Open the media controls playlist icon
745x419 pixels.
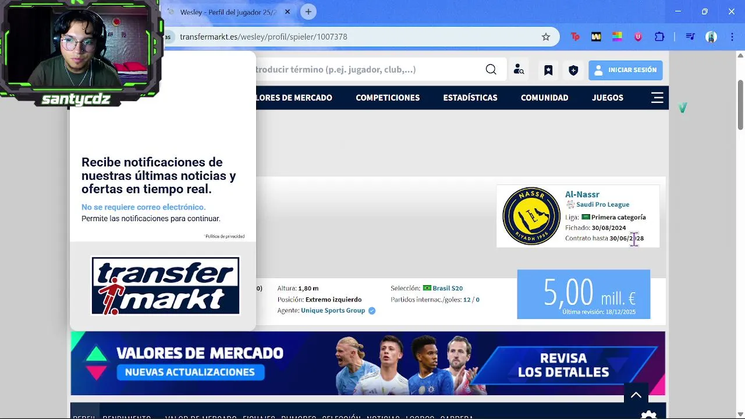(x=690, y=37)
